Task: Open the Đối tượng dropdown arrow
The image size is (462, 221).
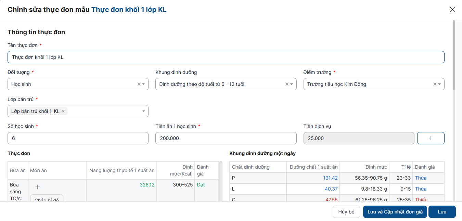Action: 143,84
